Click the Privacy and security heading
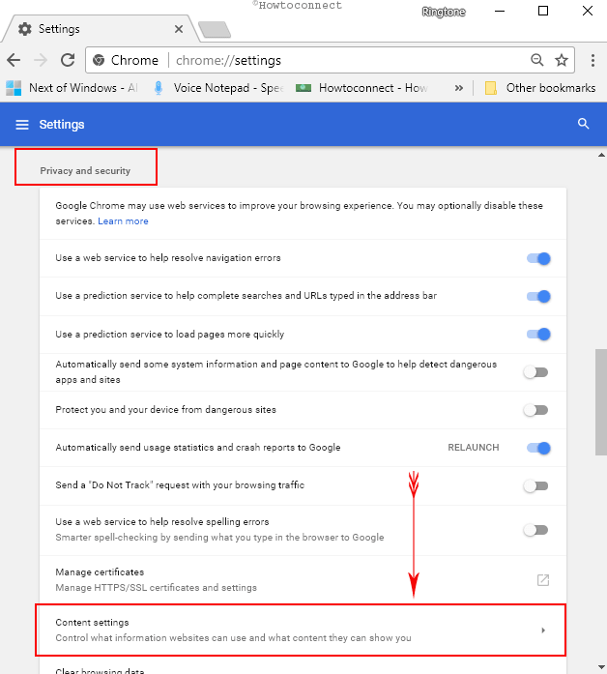Image resolution: width=607 pixels, height=674 pixels. coord(85,170)
